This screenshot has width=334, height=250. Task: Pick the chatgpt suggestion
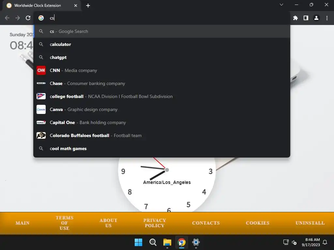pos(162,57)
